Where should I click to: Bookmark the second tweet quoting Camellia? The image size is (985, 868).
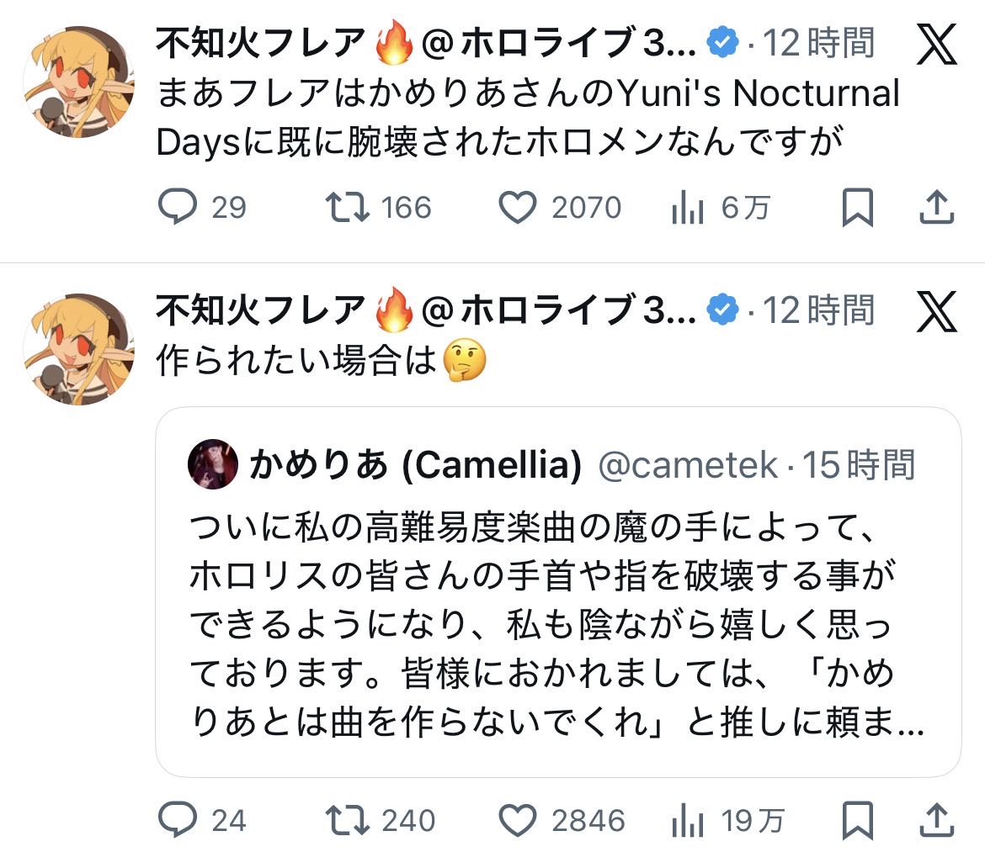[x=858, y=820]
